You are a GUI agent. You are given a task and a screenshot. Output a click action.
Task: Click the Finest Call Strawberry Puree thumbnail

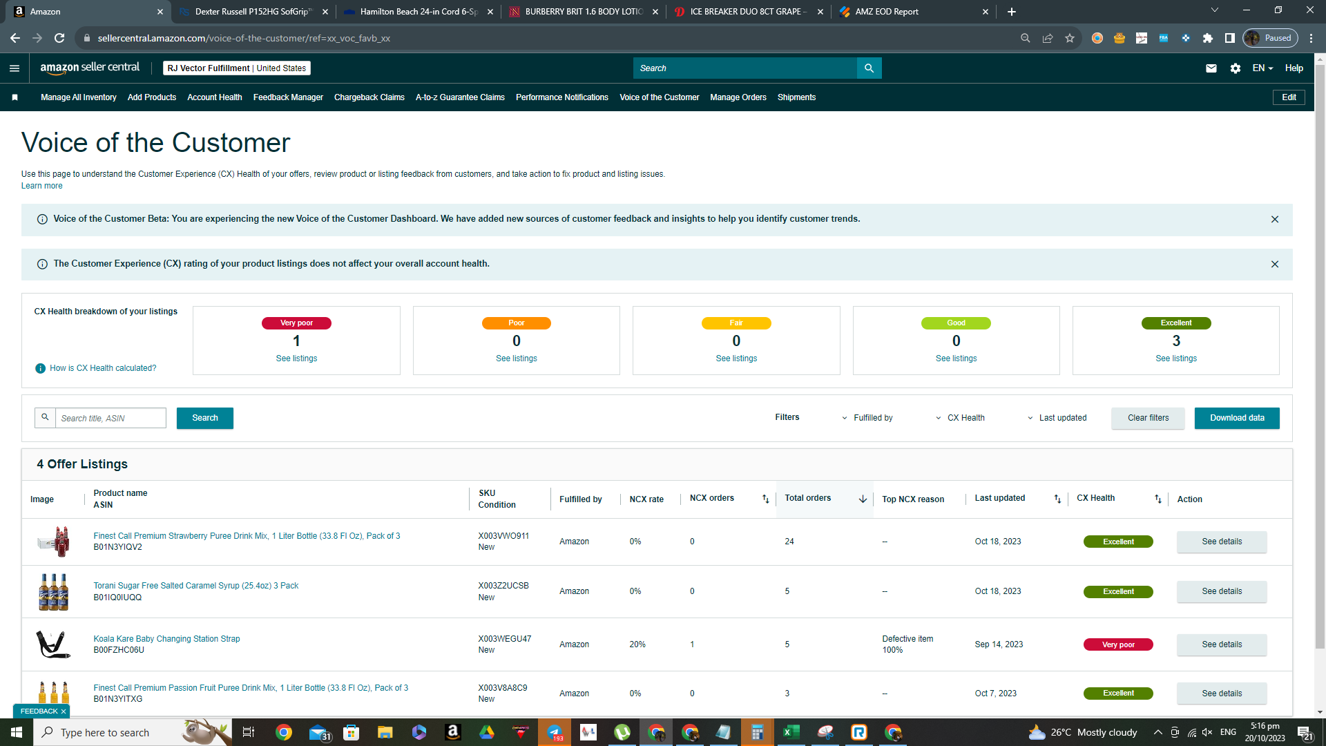(x=53, y=542)
